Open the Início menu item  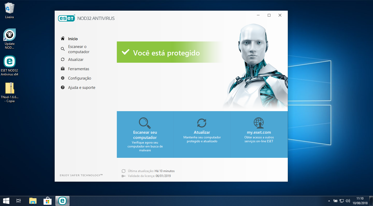pyautogui.click(x=73, y=39)
